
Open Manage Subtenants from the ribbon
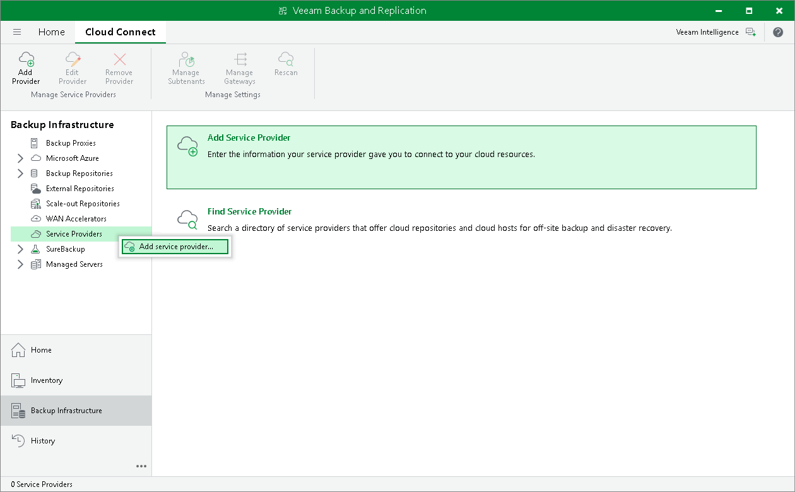pyautogui.click(x=186, y=68)
